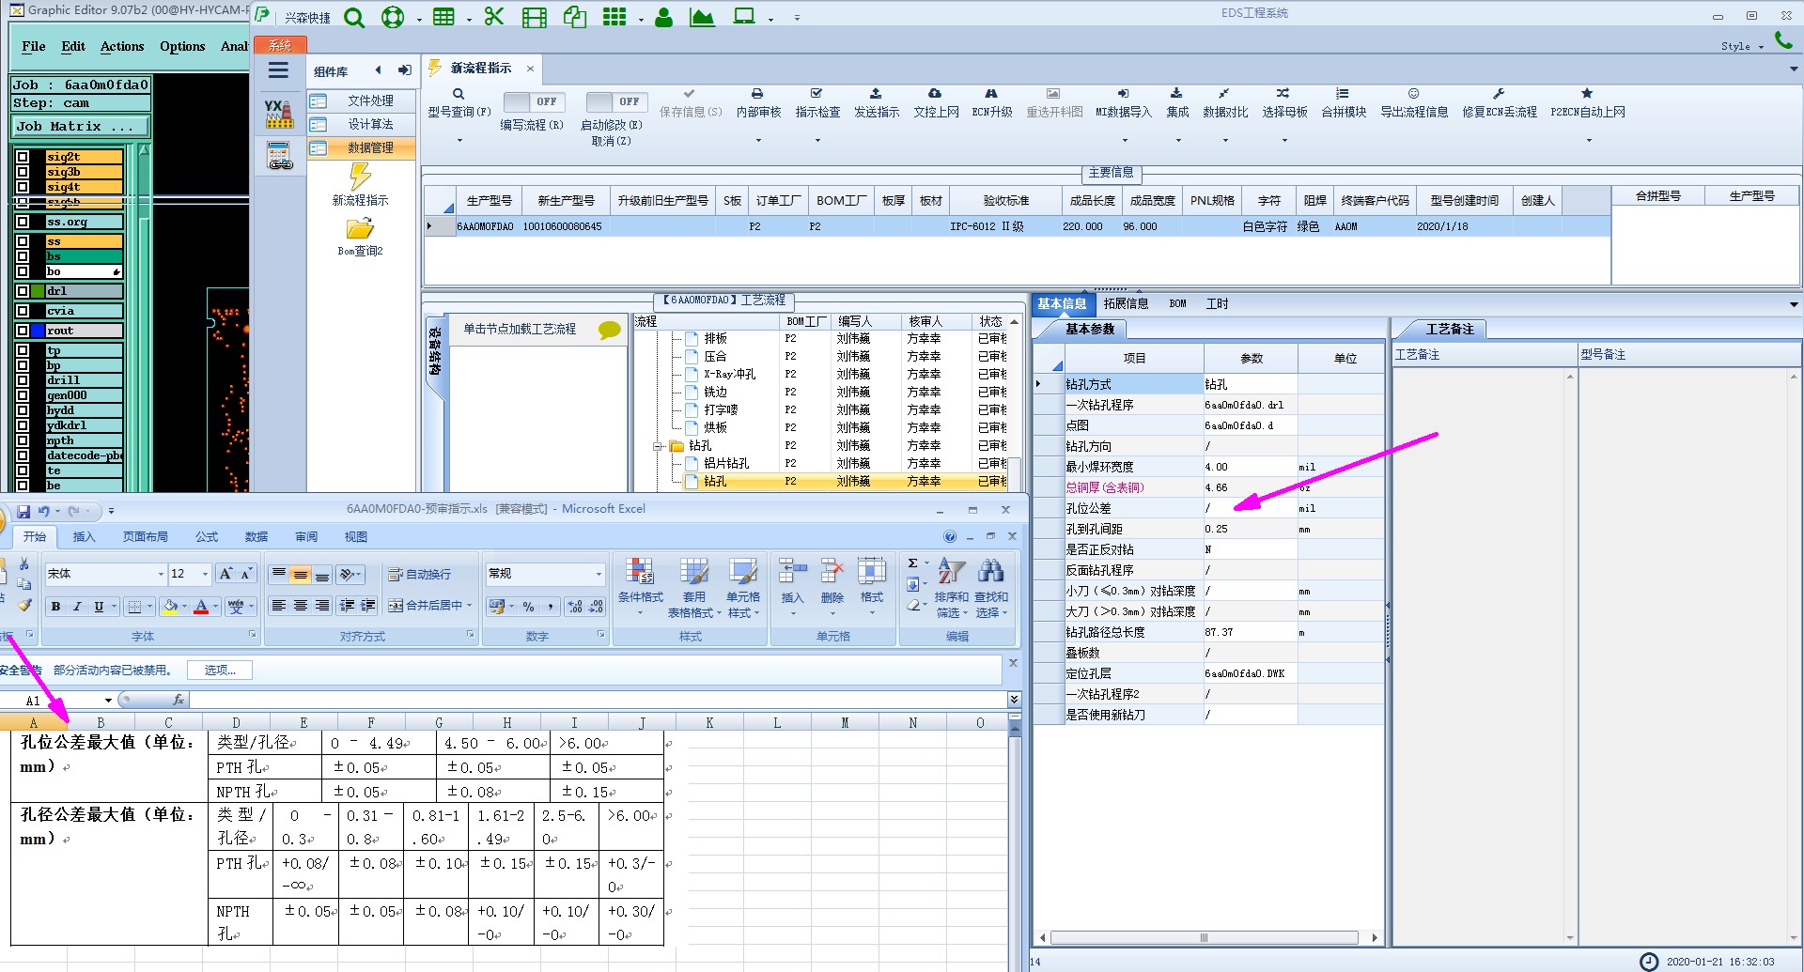Click 选项... button in Excel security bar
This screenshot has width=1804, height=972.
[x=220, y=670]
